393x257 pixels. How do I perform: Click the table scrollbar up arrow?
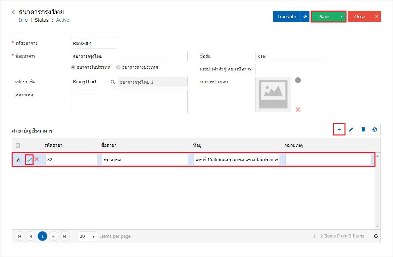(x=377, y=156)
